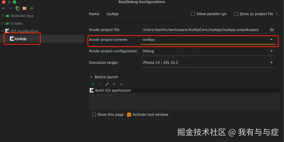Close the Run/Debug Configurations window
Image resolution: width=284 pixels, height=142 pixels.
(x=4, y=2)
